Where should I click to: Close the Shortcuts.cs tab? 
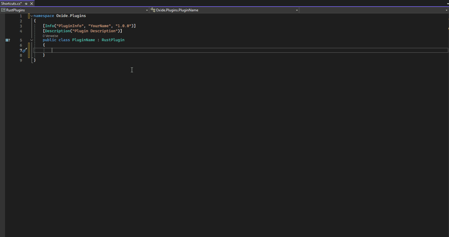pos(31,4)
